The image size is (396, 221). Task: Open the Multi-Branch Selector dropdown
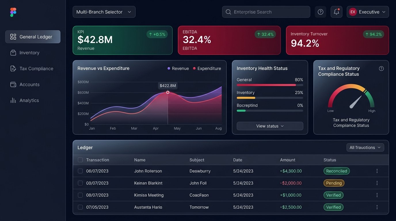click(x=104, y=12)
